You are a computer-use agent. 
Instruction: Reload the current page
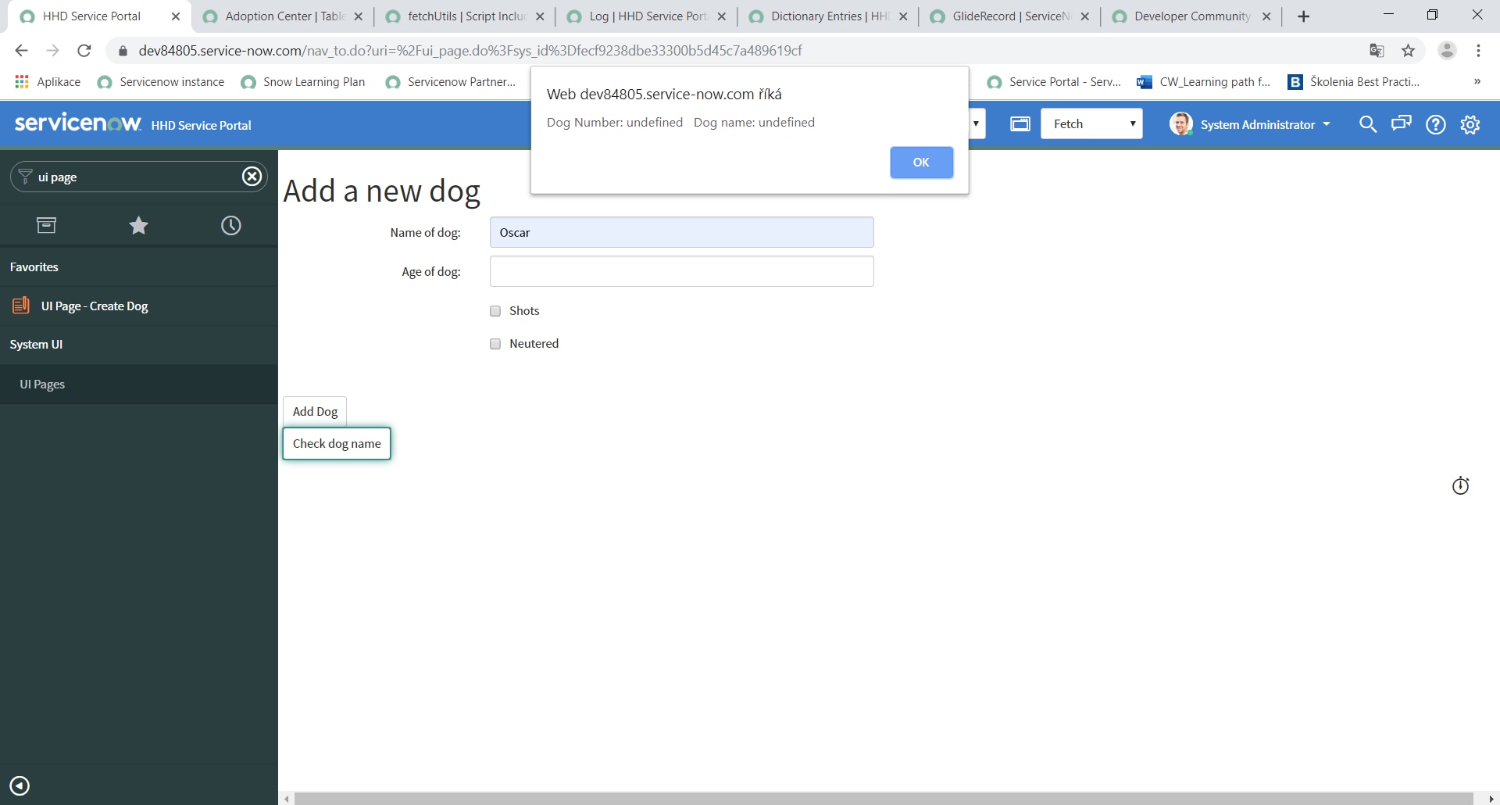[84, 51]
